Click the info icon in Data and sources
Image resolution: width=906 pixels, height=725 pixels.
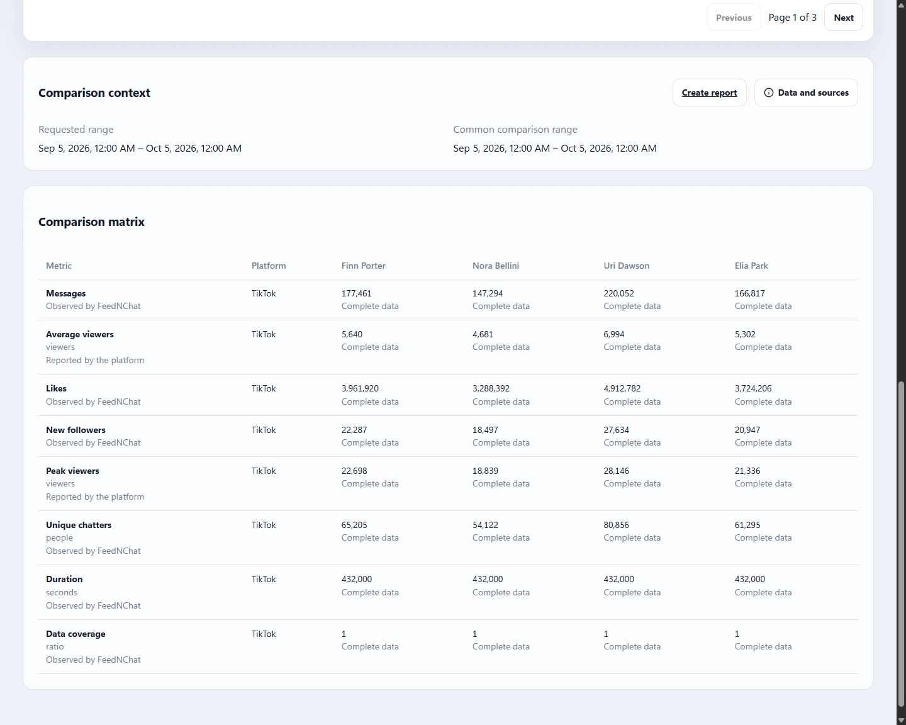pyautogui.click(x=768, y=93)
